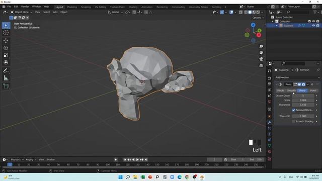Open the timeline Playback dropdown
Viewport: 322px width, 181px height.
click(17, 160)
